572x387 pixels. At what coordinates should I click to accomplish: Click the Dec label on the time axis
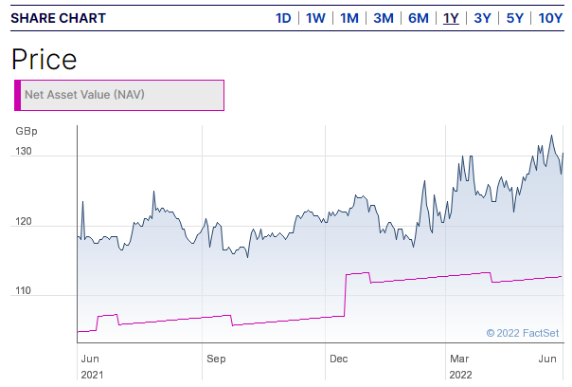tap(338, 359)
